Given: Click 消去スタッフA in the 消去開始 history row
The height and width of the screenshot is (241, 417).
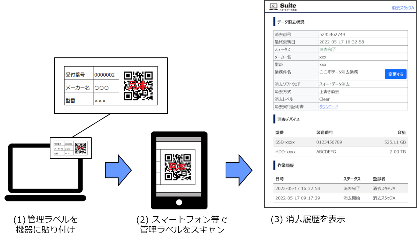Looking at the screenshot, I should pos(384,198).
